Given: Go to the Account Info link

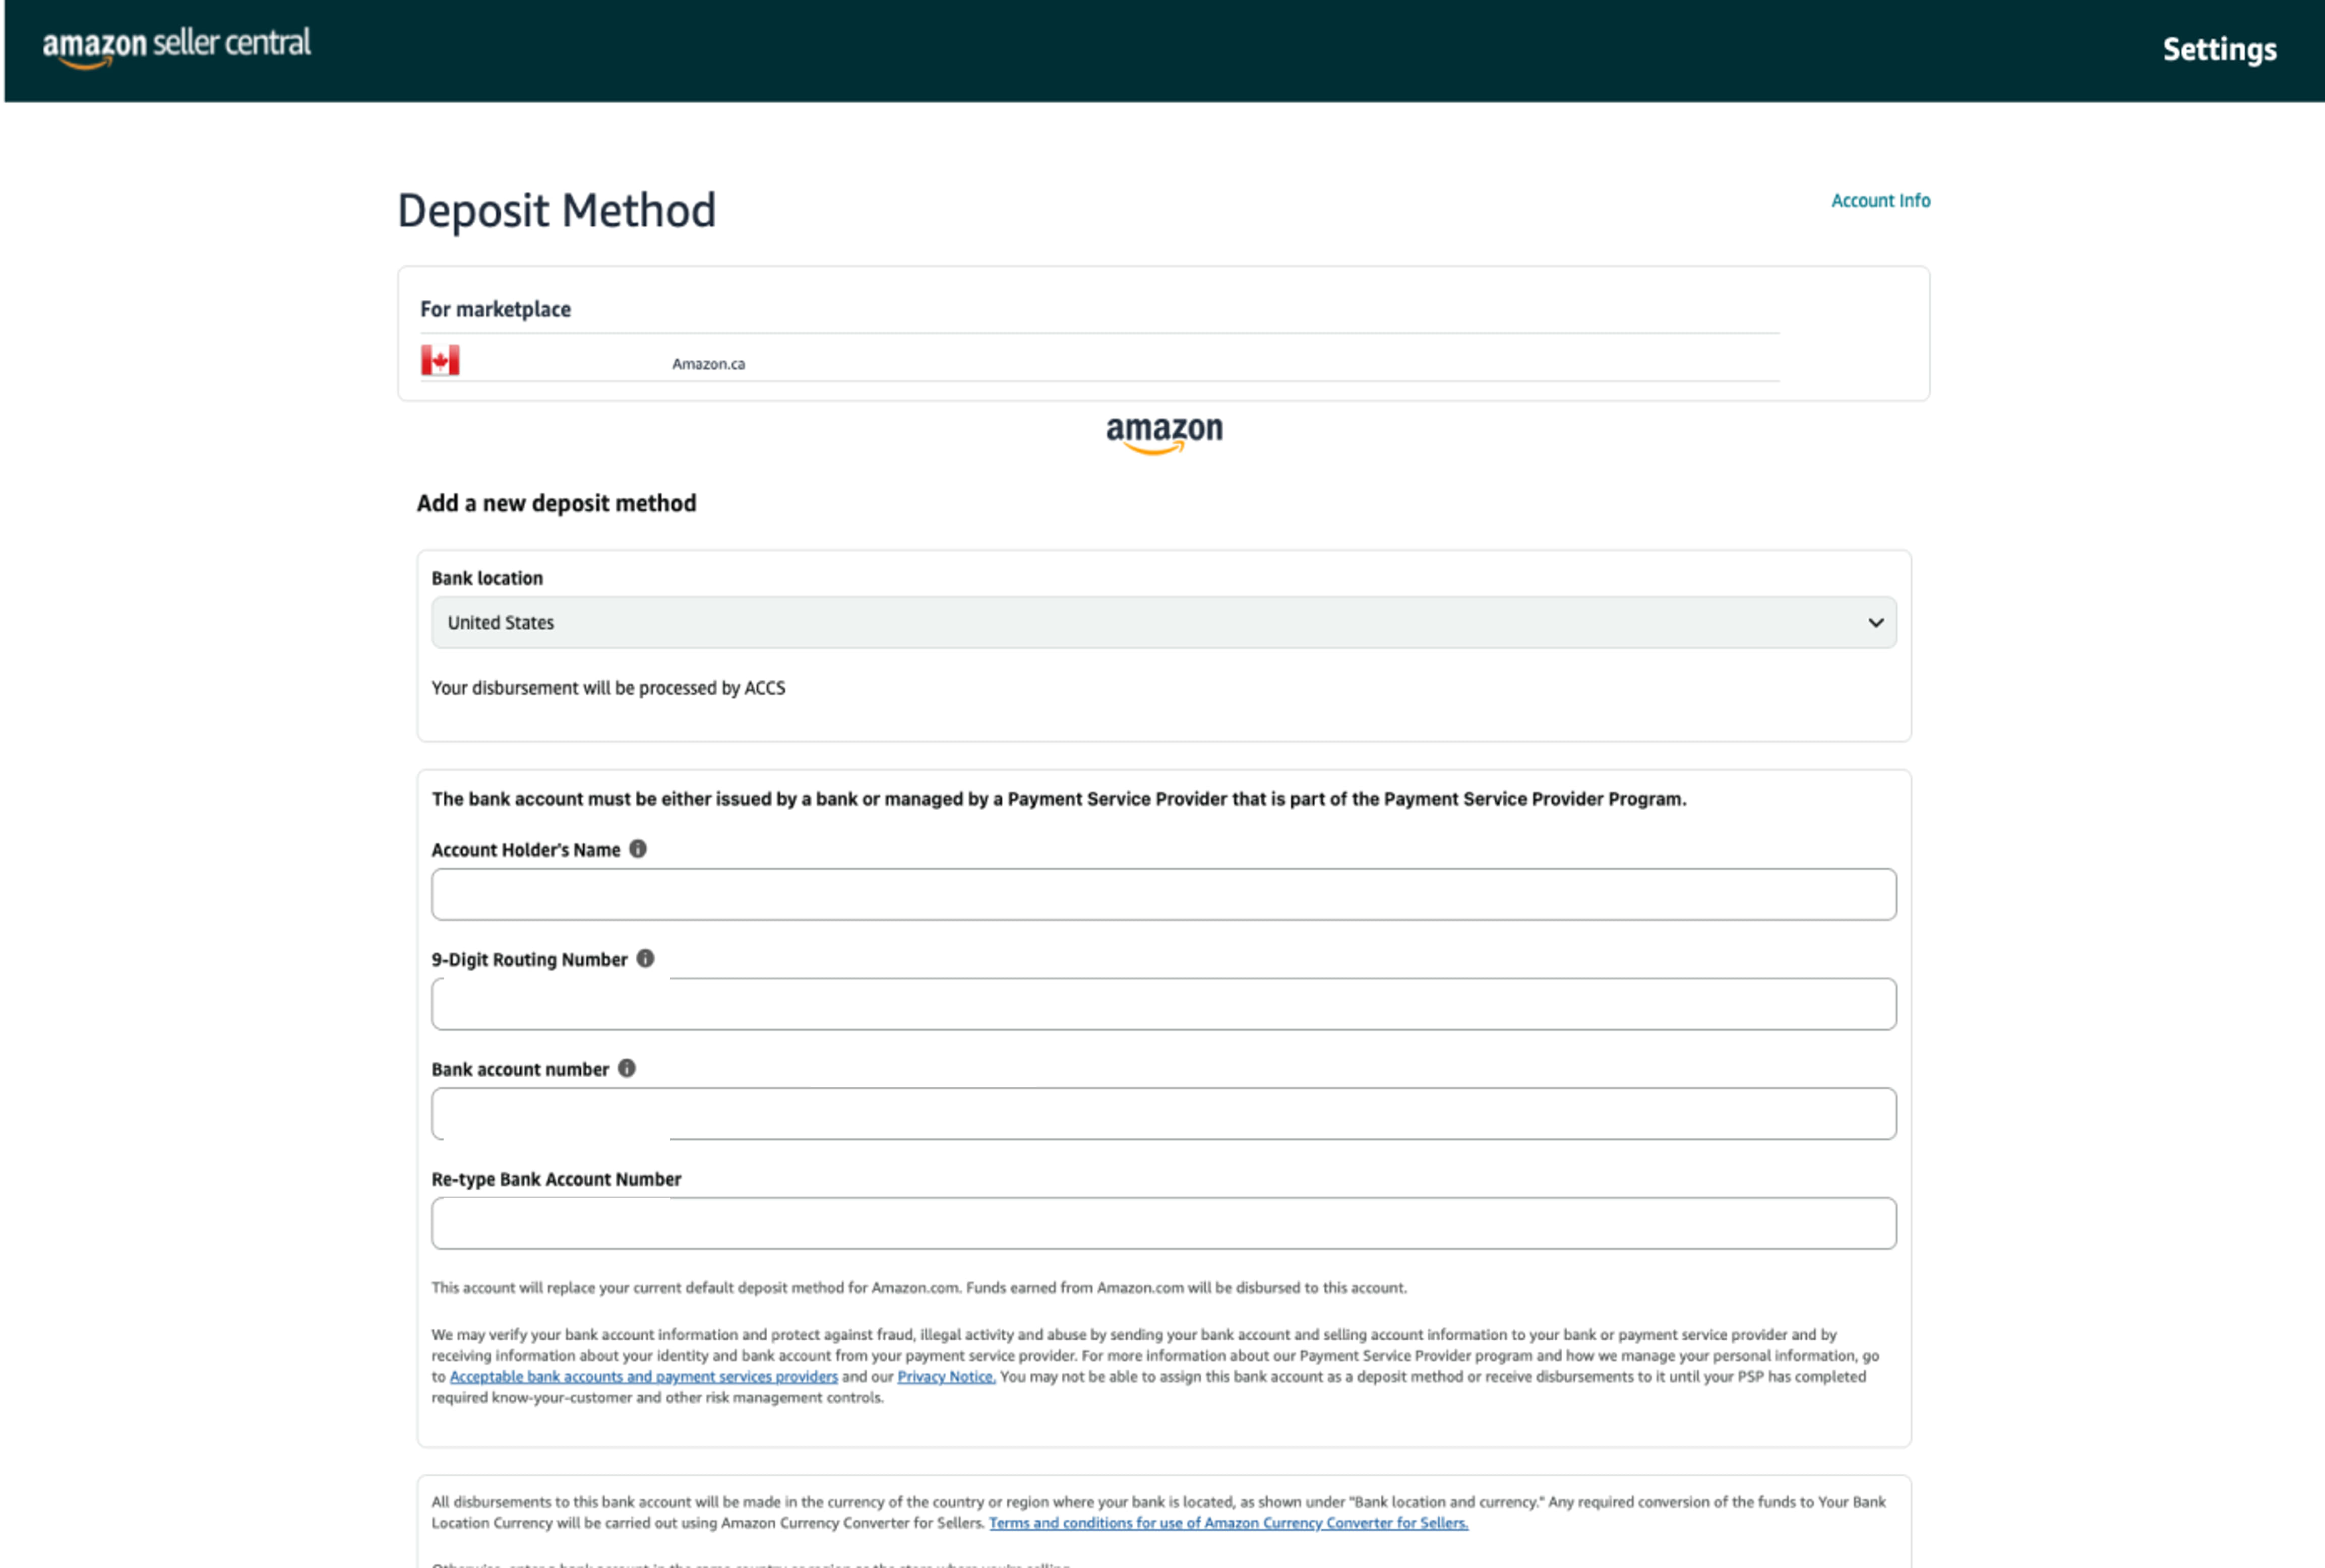Looking at the screenshot, I should (x=1880, y=200).
